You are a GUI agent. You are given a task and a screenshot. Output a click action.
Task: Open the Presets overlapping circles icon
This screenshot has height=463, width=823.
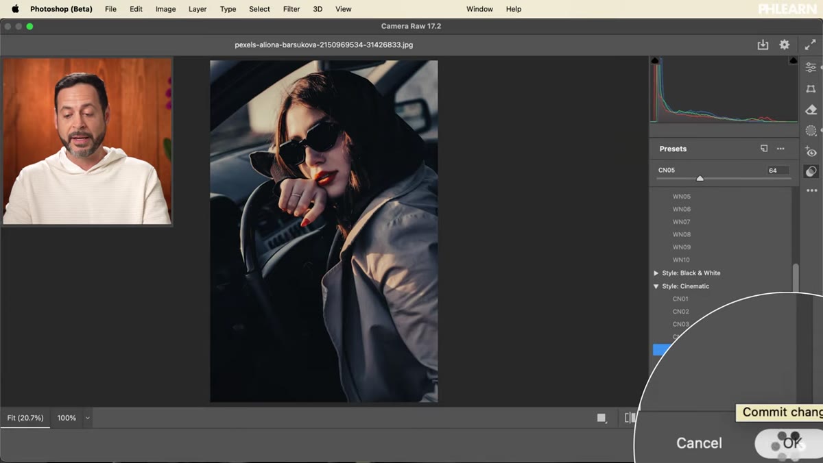811,171
